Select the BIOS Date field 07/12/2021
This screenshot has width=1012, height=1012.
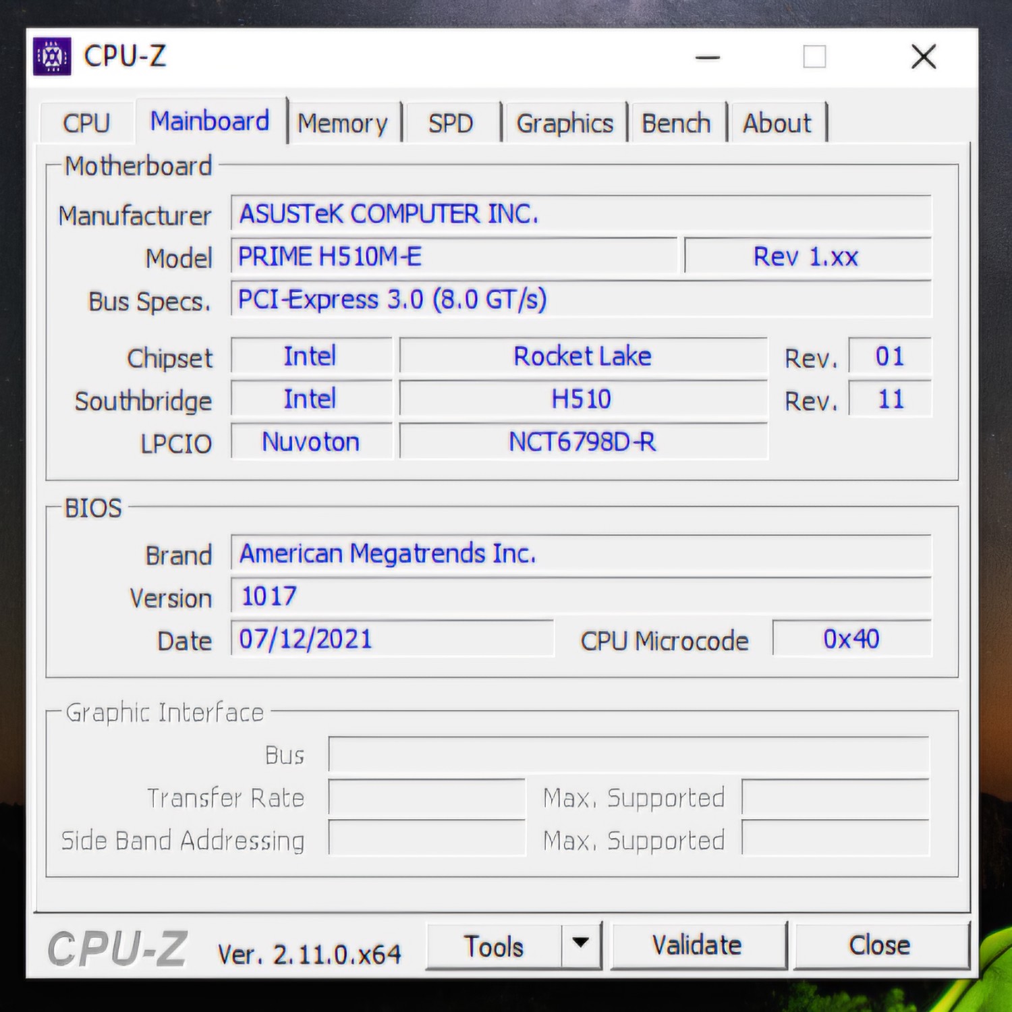pos(392,639)
